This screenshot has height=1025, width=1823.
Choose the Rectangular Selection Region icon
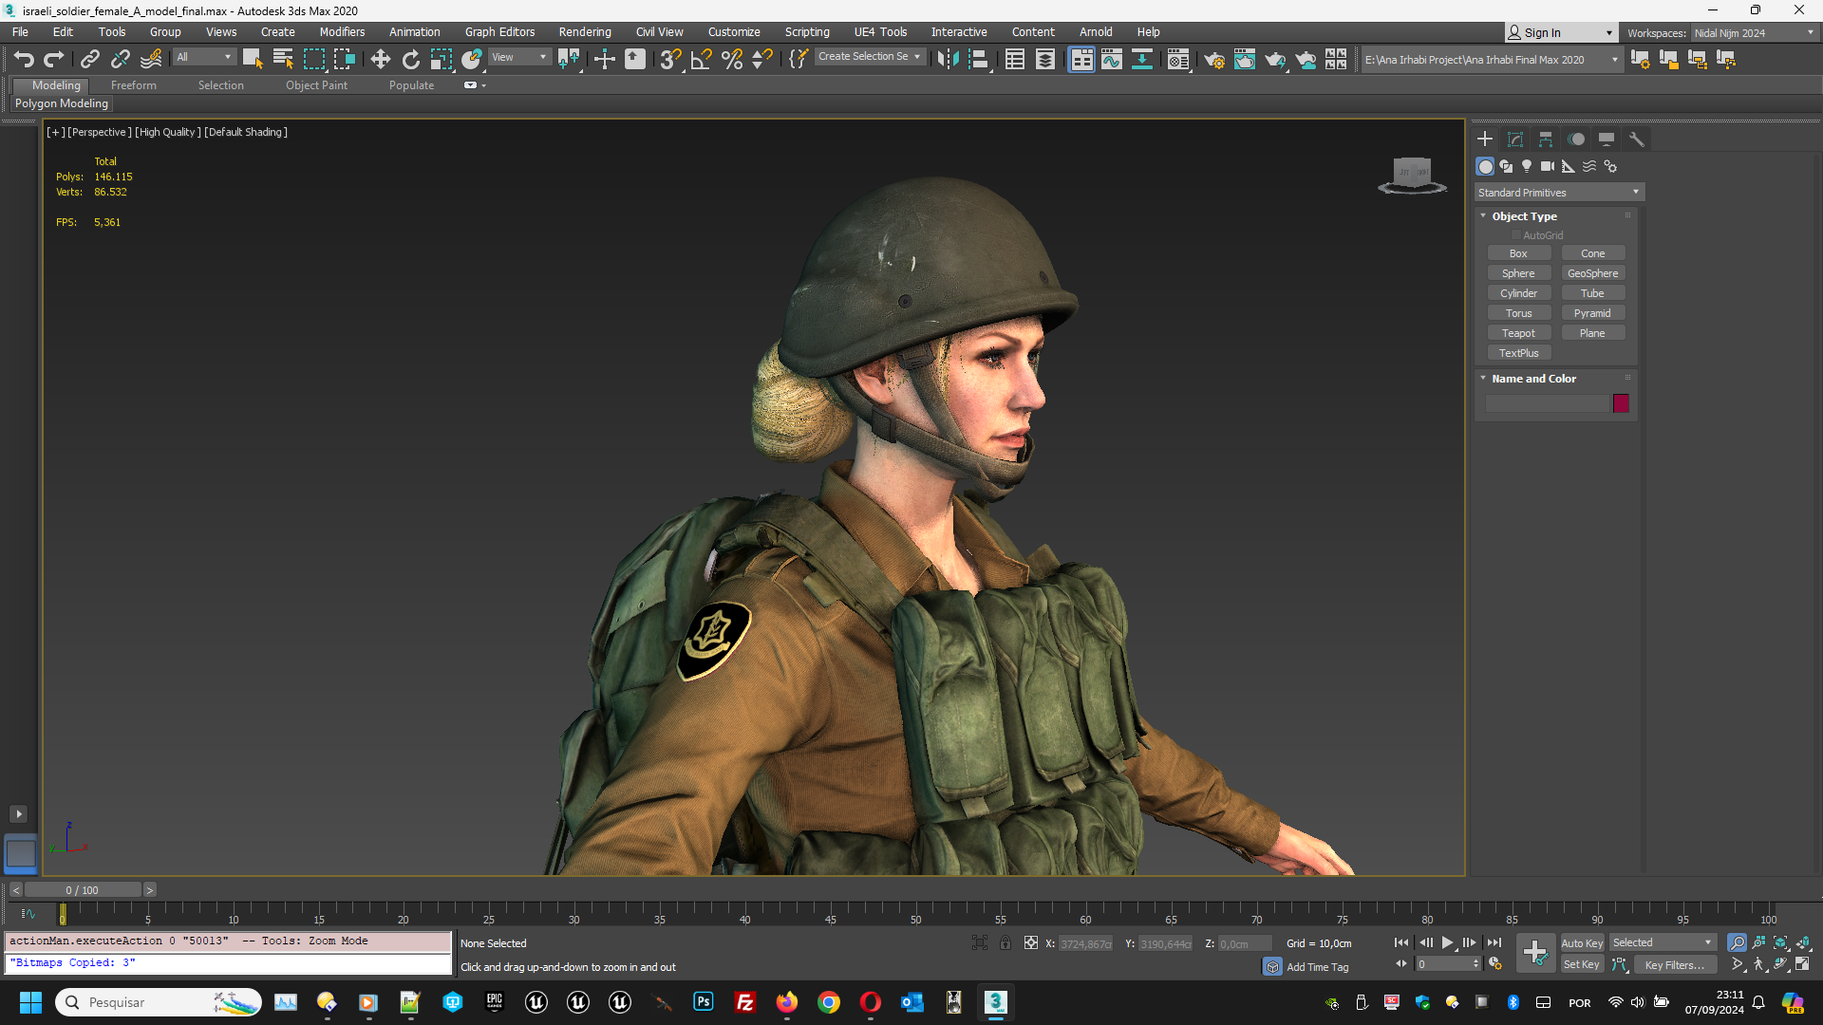(x=313, y=59)
